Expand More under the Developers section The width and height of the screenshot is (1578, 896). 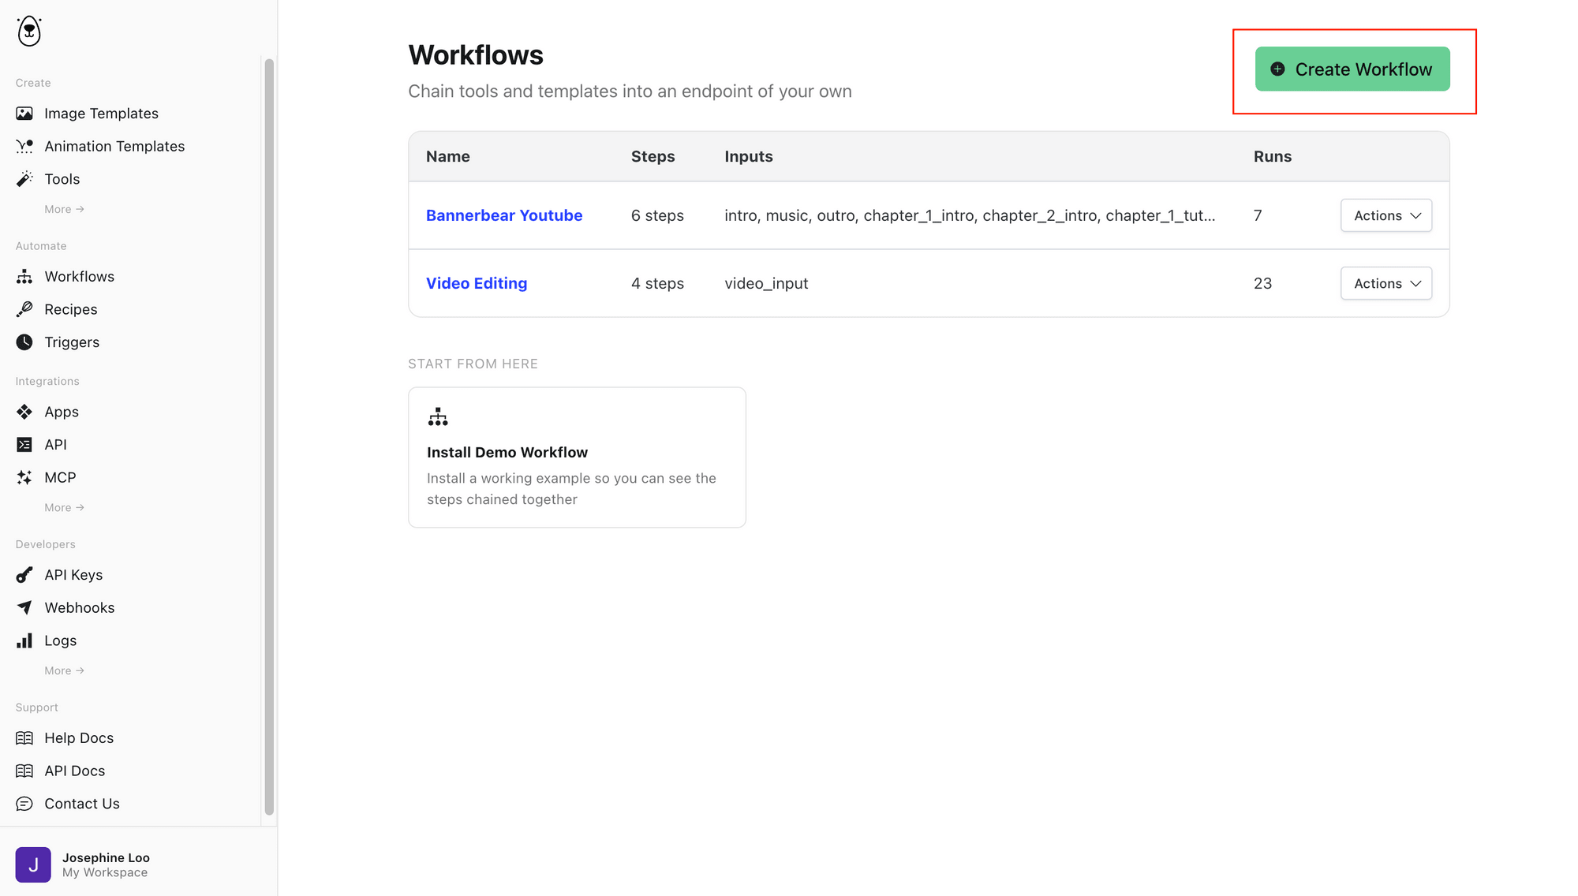coord(64,670)
